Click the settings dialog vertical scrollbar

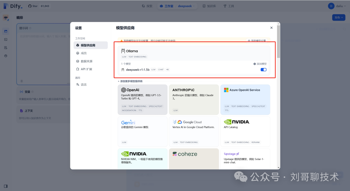coord(279,41)
